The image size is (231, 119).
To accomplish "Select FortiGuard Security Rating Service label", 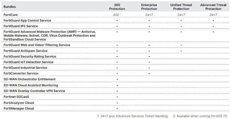I will [30, 56].
